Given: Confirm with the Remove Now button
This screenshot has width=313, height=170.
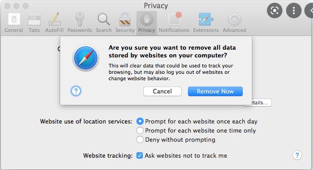Looking at the screenshot, I should coord(215,91).
